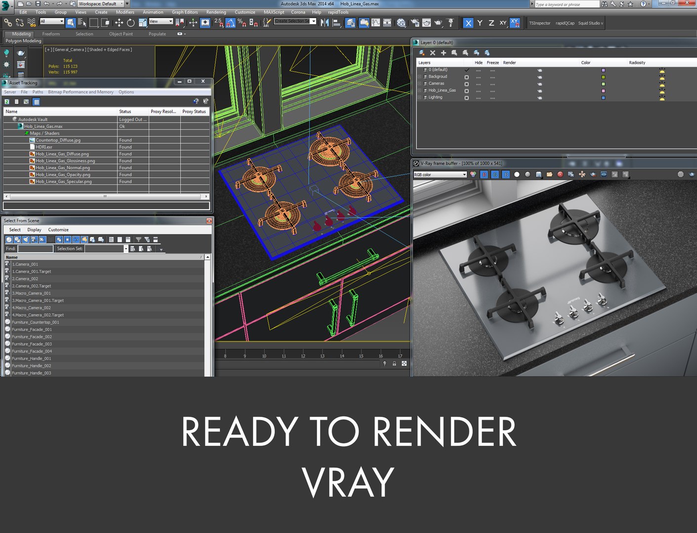This screenshot has height=533, width=697.
Task: Open the RGB color channel dropdown
Action: pos(440,174)
